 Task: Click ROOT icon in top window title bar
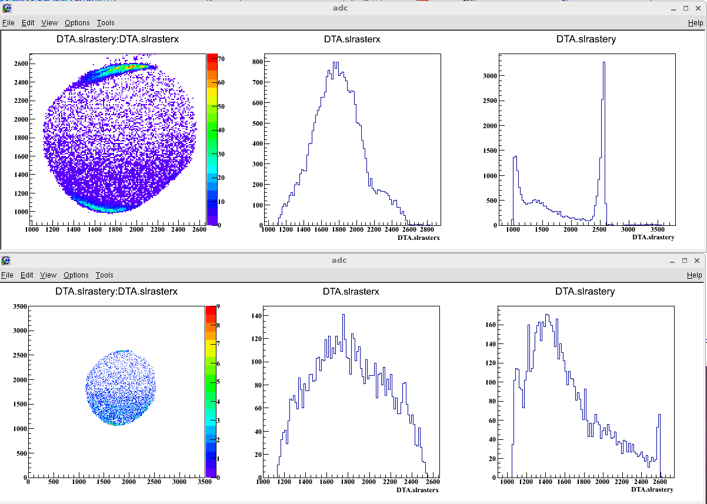pos(6,8)
